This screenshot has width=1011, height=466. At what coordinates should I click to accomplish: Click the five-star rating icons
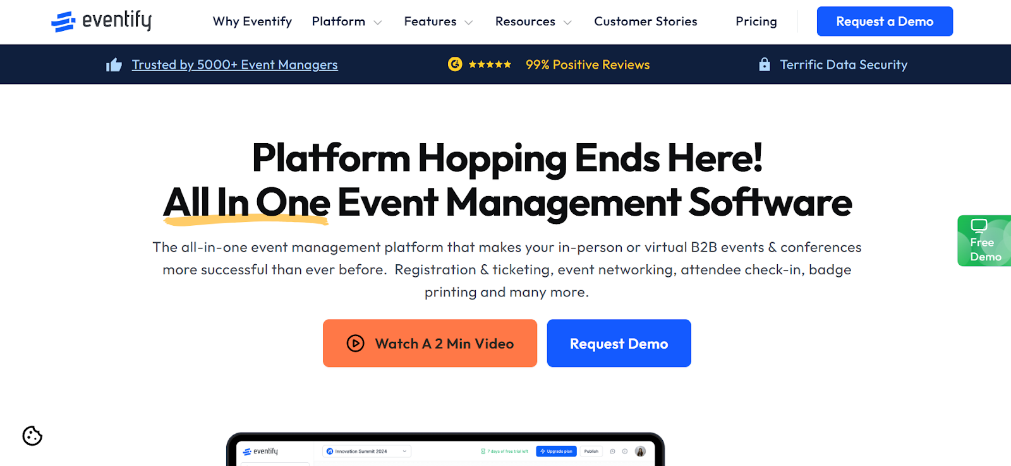(x=490, y=64)
